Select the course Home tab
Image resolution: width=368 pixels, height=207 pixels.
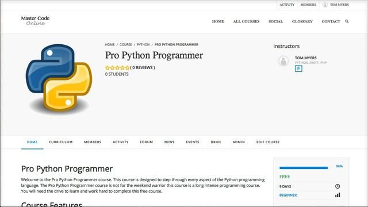[x=32, y=142]
